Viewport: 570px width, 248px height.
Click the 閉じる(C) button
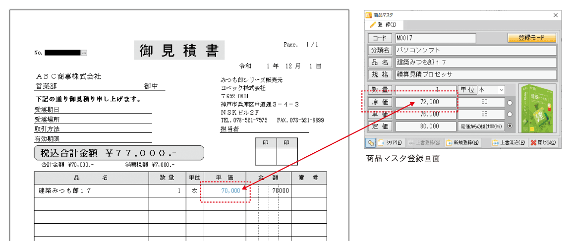(543, 142)
